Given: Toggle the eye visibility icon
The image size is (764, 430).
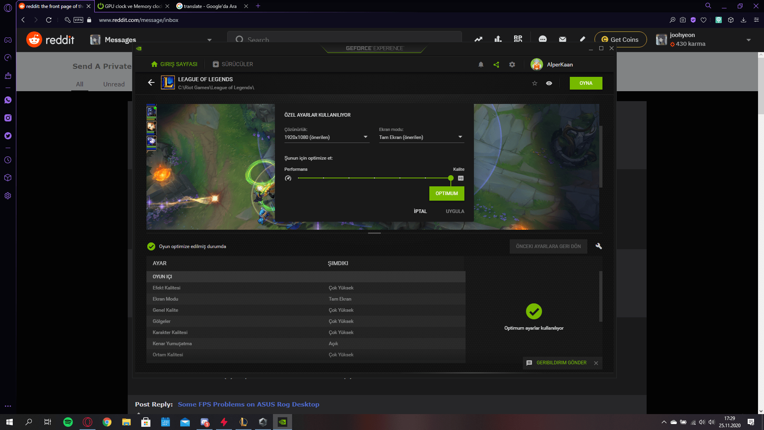Looking at the screenshot, I should [x=549, y=83].
